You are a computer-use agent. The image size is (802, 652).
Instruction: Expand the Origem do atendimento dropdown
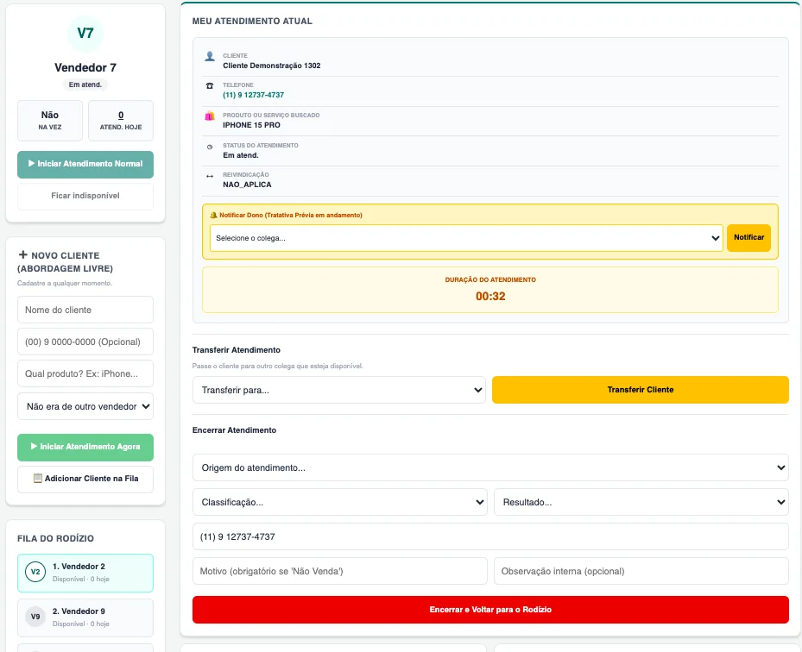click(x=490, y=467)
